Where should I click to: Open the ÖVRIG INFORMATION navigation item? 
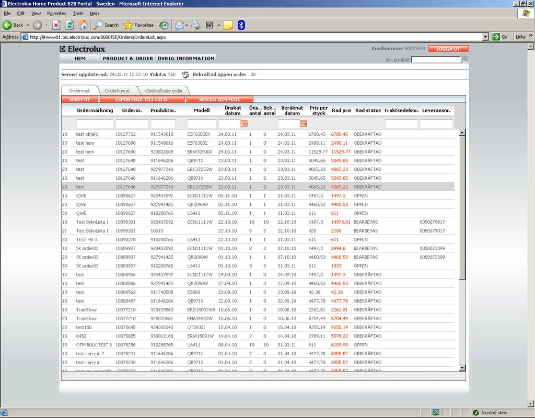[186, 59]
